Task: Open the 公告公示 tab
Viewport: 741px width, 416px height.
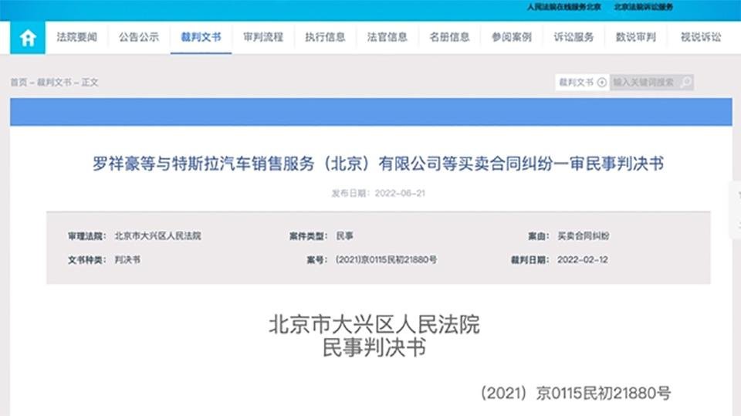Action: (x=139, y=37)
